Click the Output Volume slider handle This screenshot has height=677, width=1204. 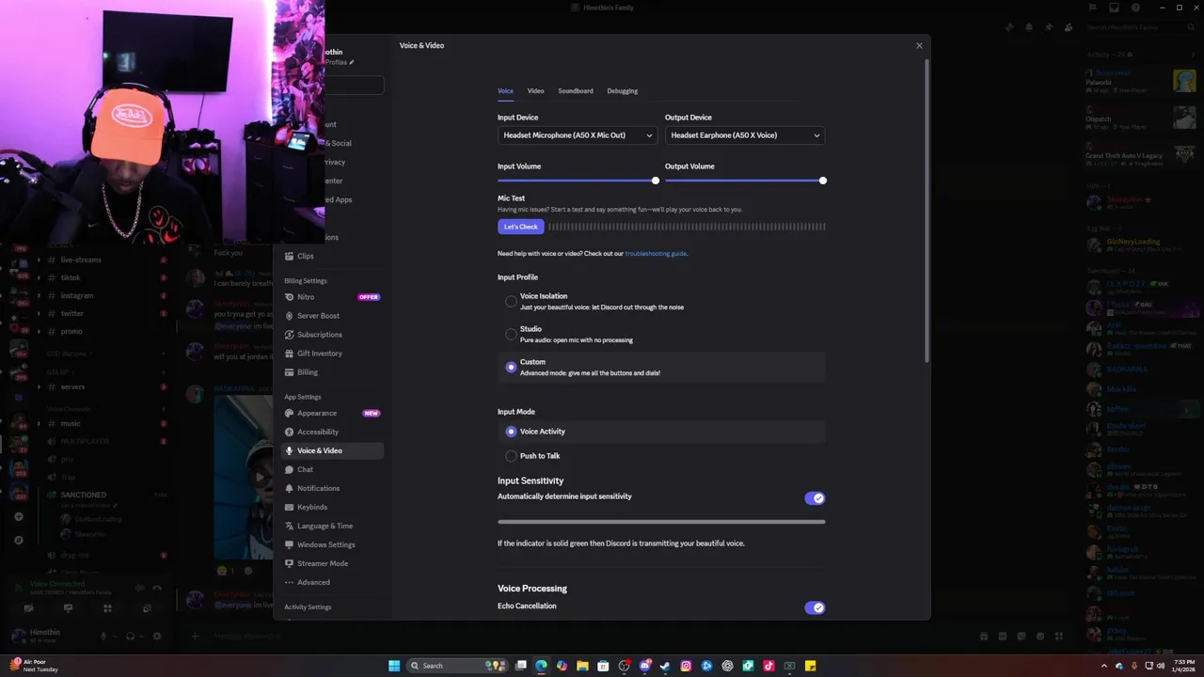coord(823,181)
